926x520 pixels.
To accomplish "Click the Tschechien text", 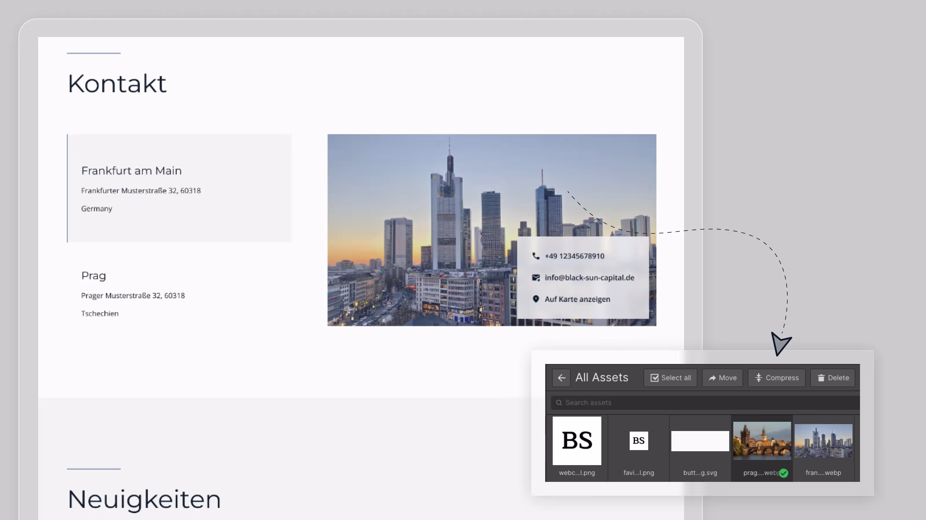I will click(100, 314).
